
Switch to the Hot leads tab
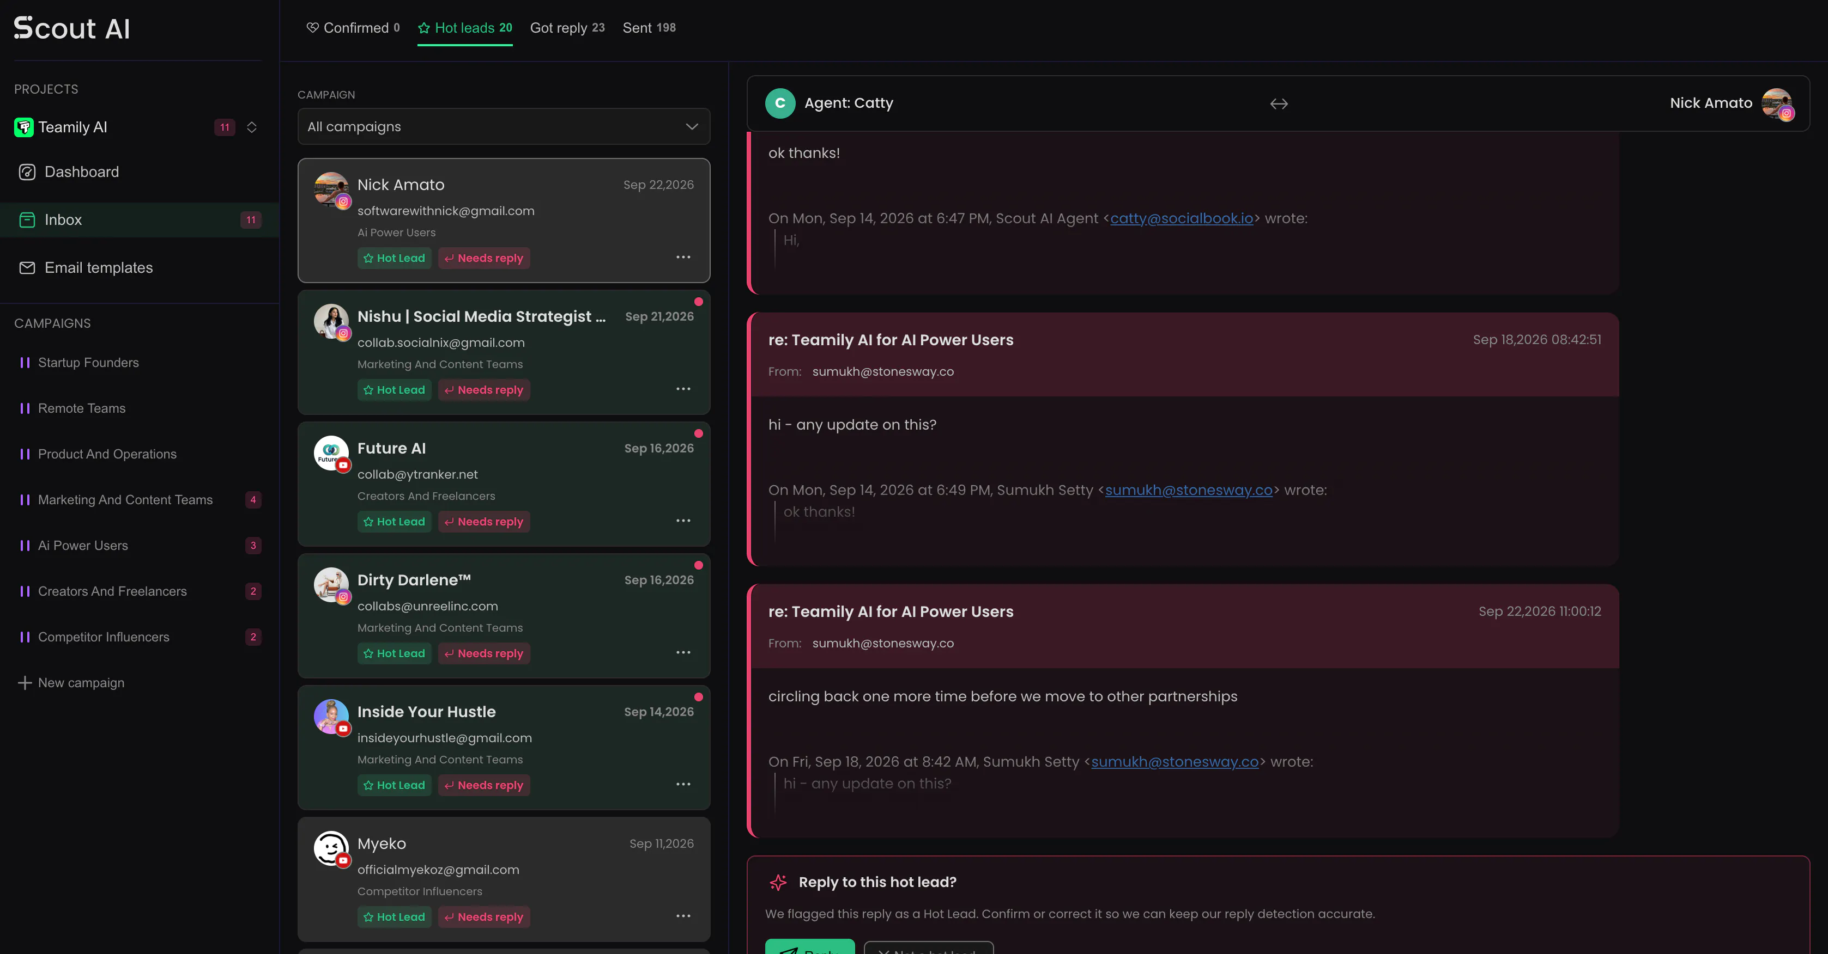(x=465, y=28)
